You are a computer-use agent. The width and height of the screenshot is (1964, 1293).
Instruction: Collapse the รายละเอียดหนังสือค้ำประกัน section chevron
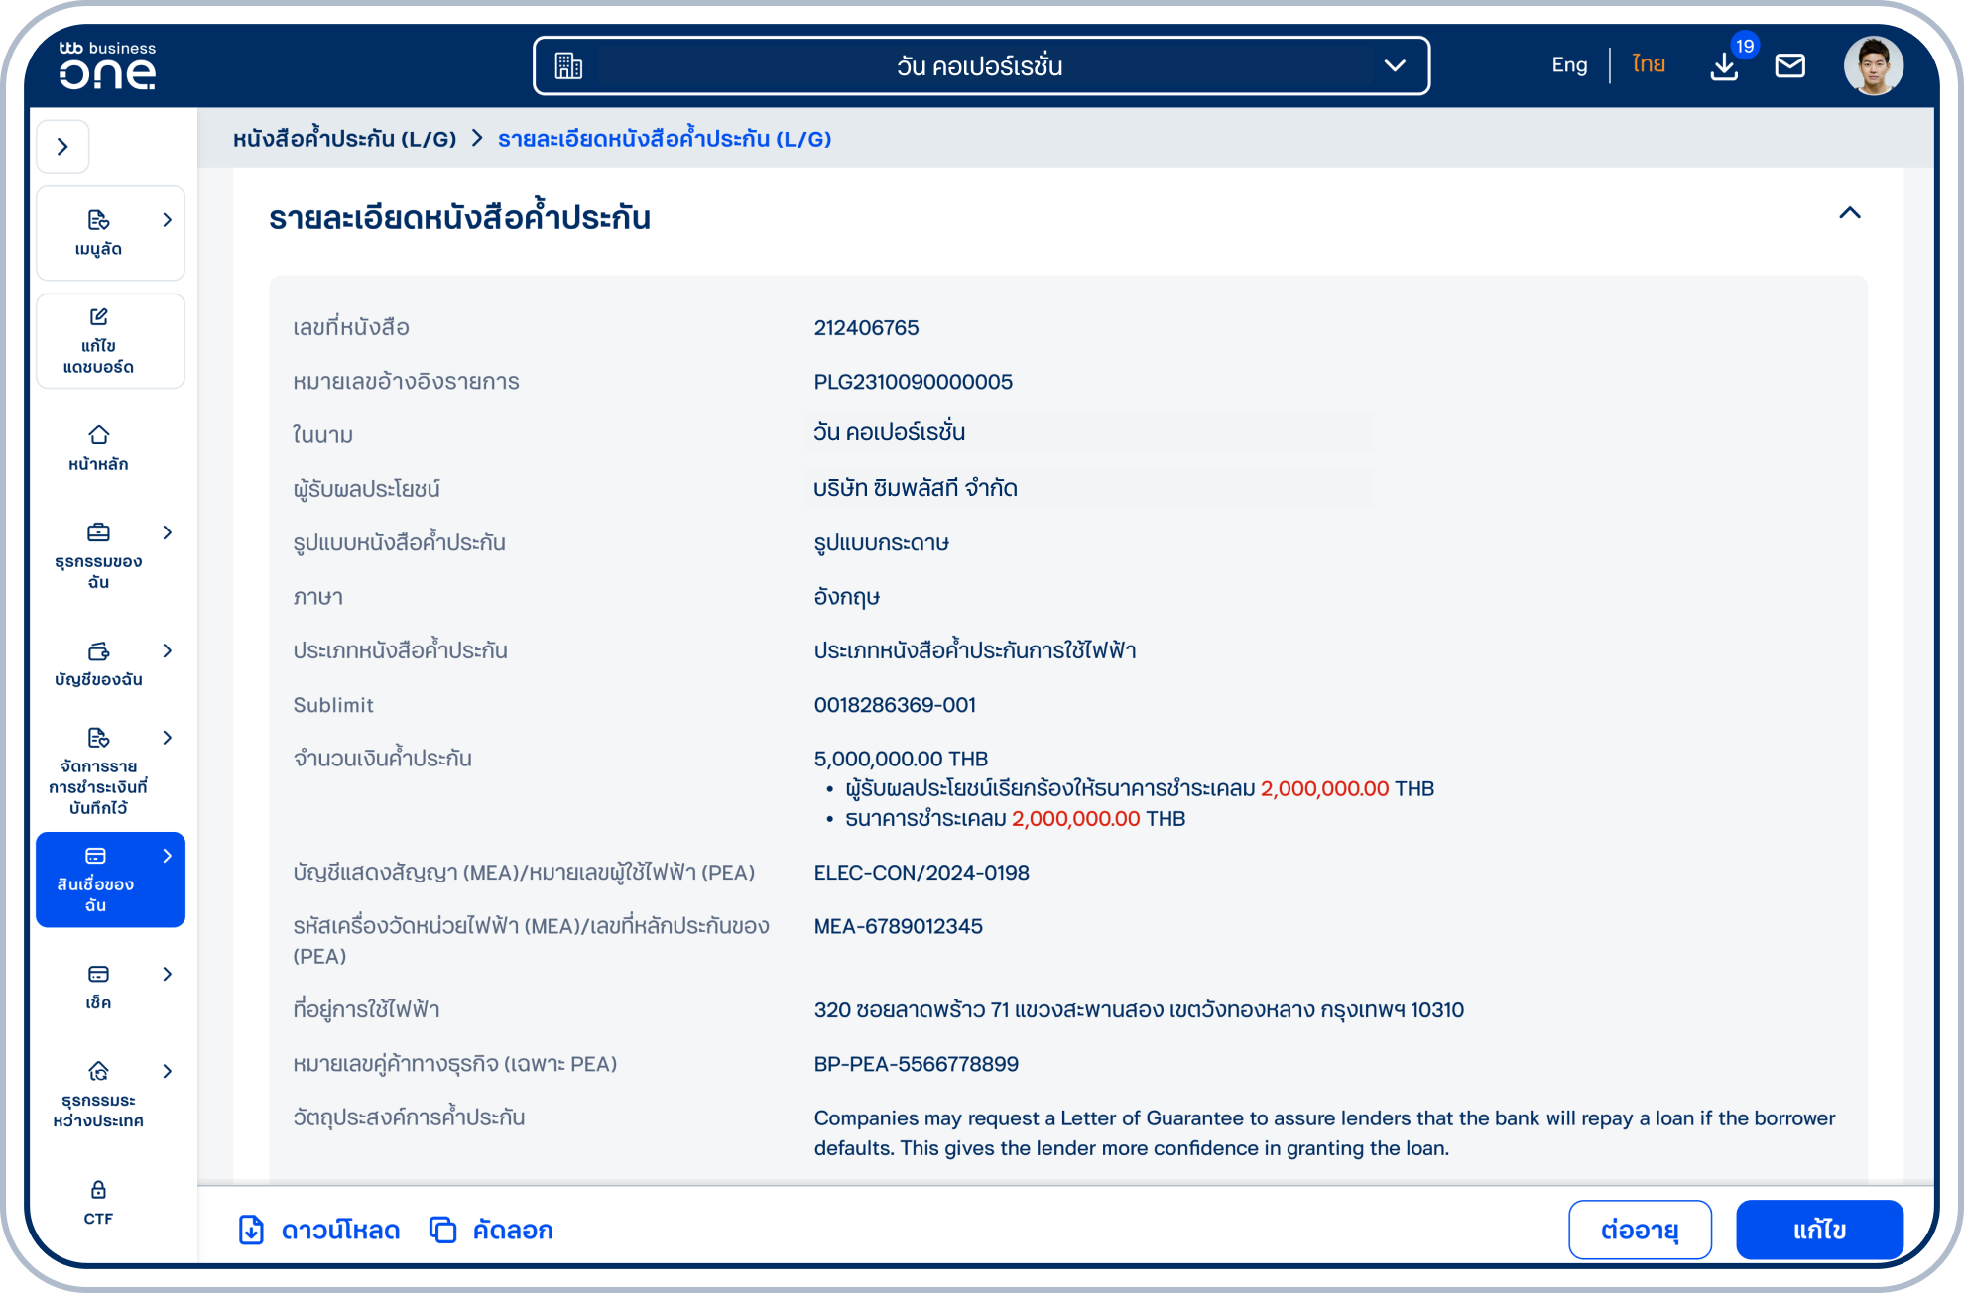coord(1848,213)
